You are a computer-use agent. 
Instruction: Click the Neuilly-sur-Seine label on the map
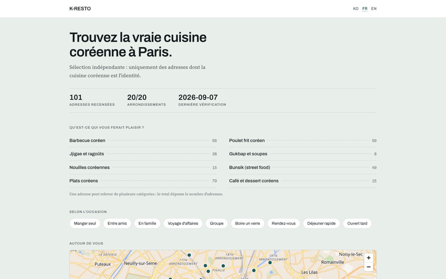pyautogui.click(x=140, y=263)
